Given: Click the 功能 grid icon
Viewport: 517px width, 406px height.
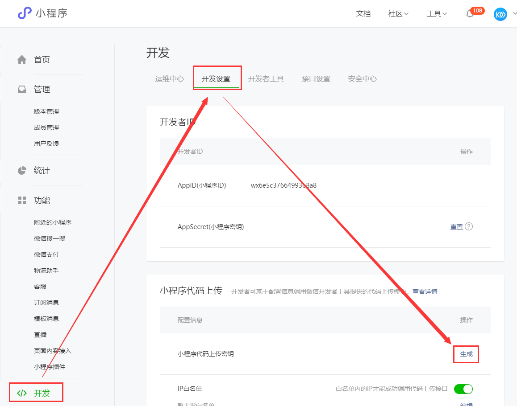Looking at the screenshot, I should point(22,201).
